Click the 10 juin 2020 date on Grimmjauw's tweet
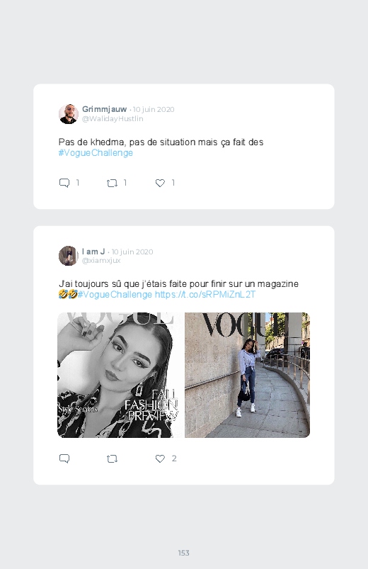Screen dimensions: 368x569 (154, 110)
